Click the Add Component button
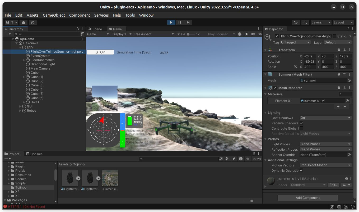Image resolution: width=359 pixels, height=212 pixels. coord(307,198)
